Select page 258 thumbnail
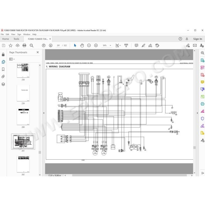The height and width of the screenshot is (205, 205). (23, 71)
